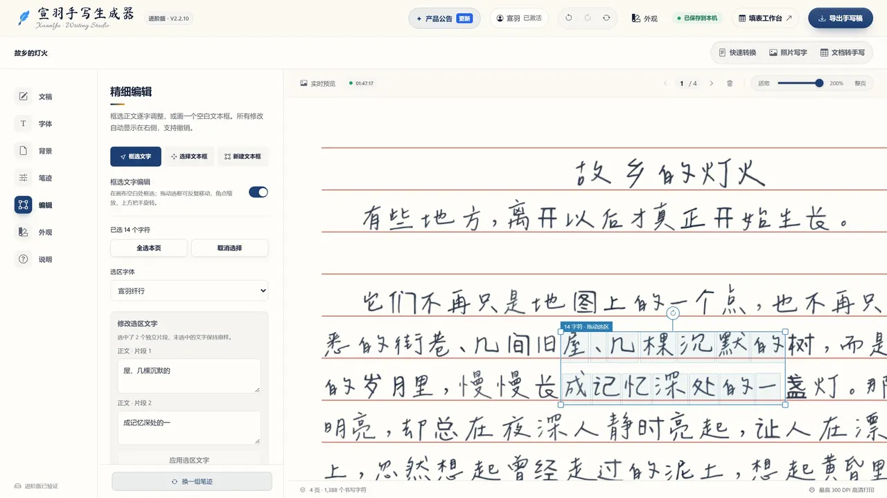887x498 pixels.
Task: Click the zoom slider handle
Action: click(819, 83)
